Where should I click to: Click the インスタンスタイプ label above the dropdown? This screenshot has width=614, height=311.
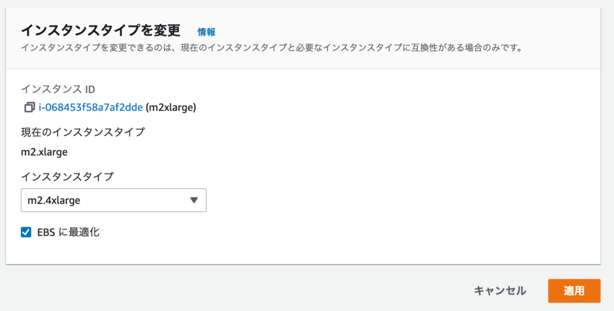click(67, 177)
